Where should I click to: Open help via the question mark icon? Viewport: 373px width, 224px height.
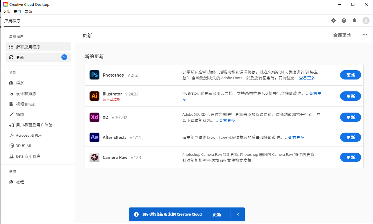pyautogui.click(x=344, y=21)
